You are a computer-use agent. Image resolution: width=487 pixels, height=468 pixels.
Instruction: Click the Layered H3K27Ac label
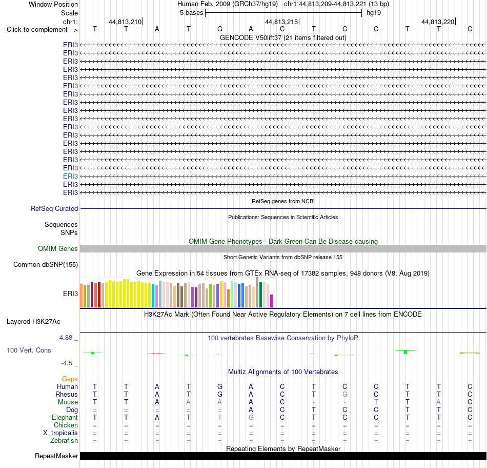(33, 322)
